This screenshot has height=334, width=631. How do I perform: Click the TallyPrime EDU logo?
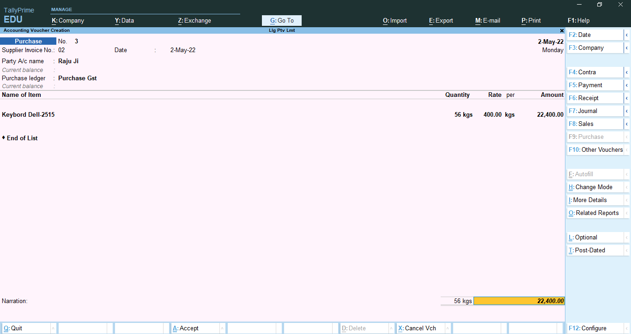pos(19,15)
